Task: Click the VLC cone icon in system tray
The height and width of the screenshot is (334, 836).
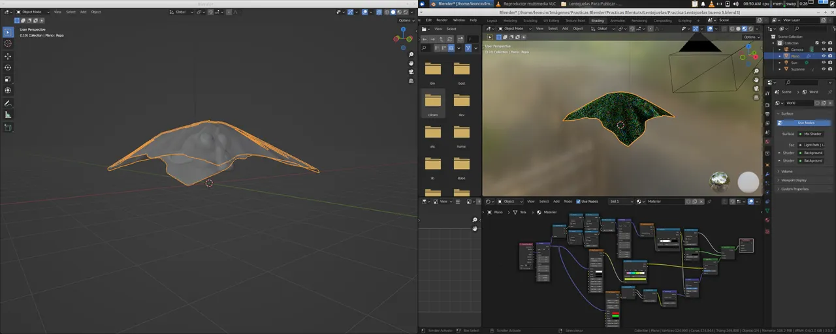Action: coord(711,4)
